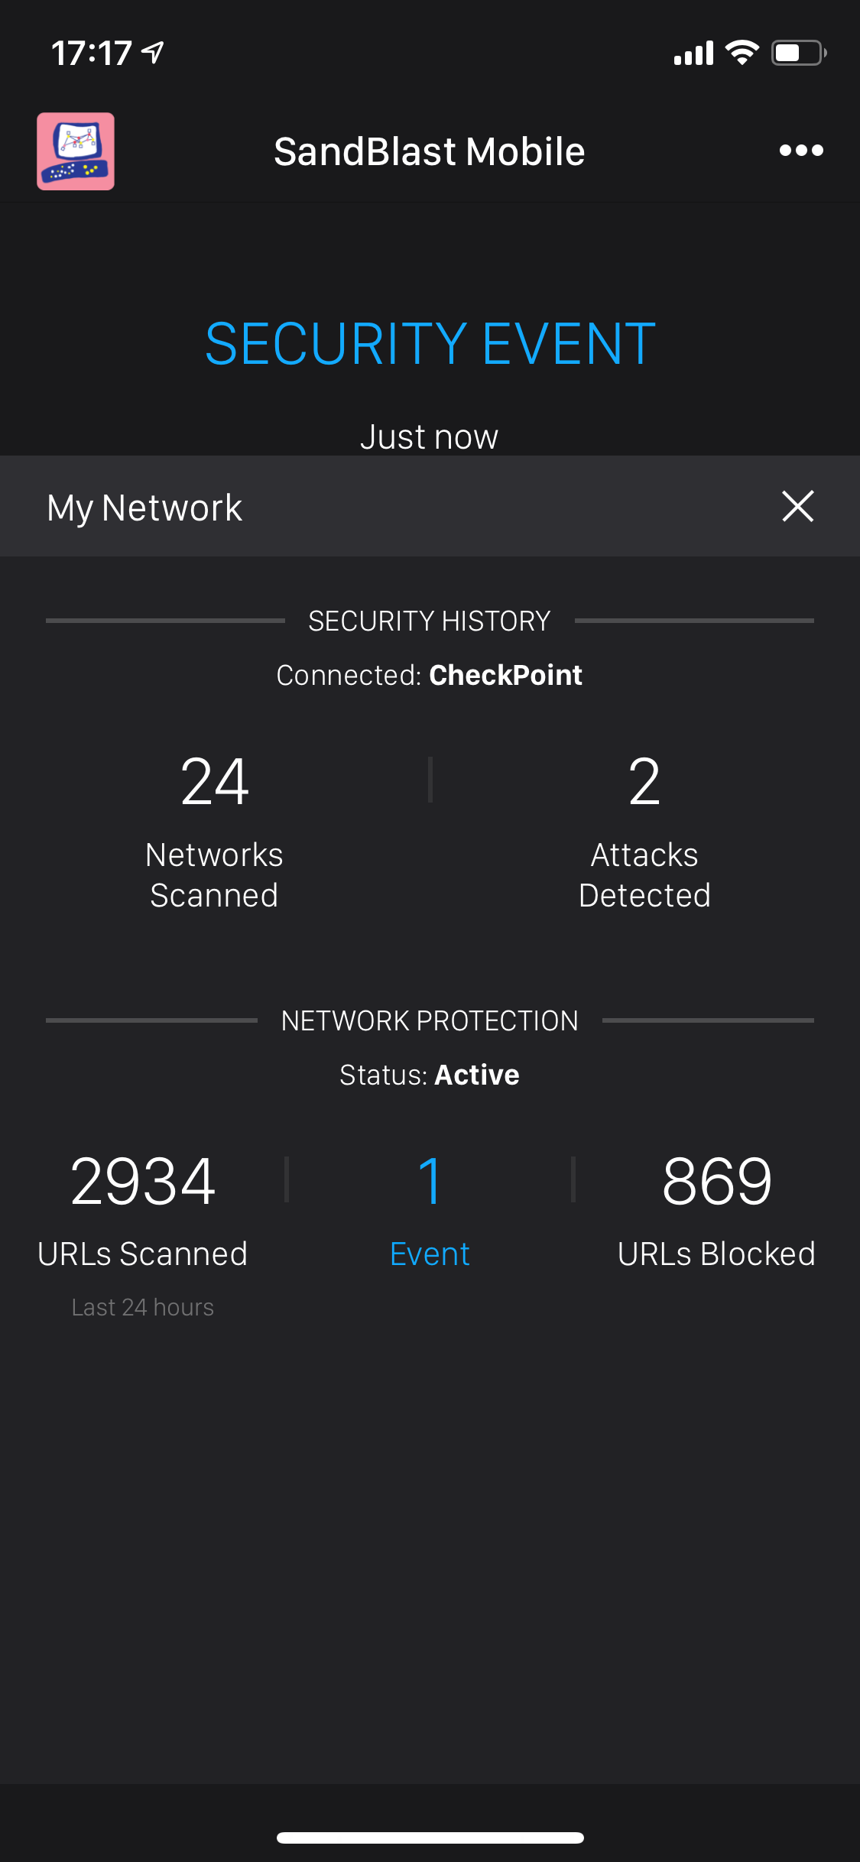Tap the My Network panel title
The image size is (860, 1862).
point(144,508)
